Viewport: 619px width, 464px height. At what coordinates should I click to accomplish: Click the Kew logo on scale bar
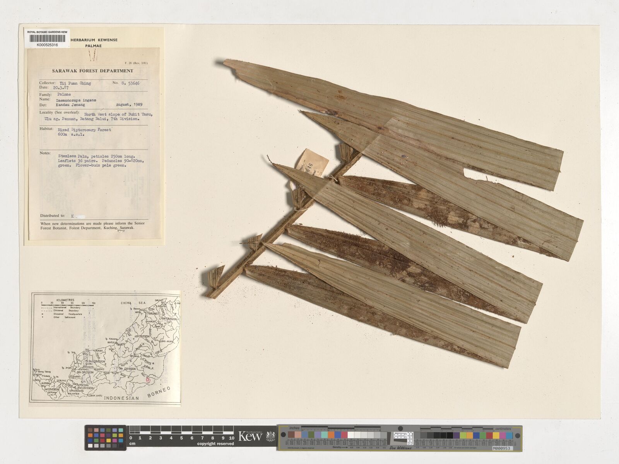(x=250, y=437)
